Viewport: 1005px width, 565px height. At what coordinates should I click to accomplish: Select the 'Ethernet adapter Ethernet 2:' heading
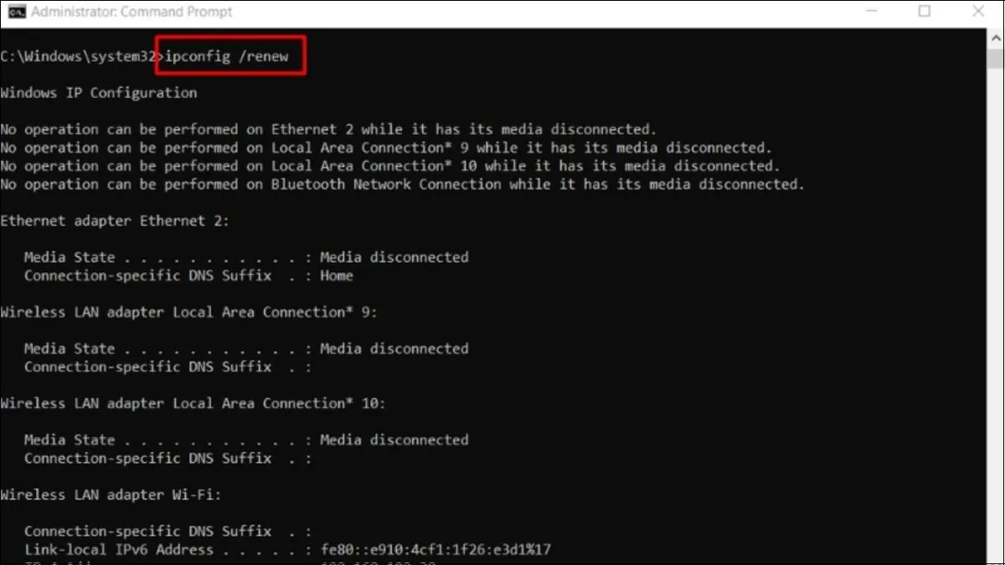click(x=115, y=221)
